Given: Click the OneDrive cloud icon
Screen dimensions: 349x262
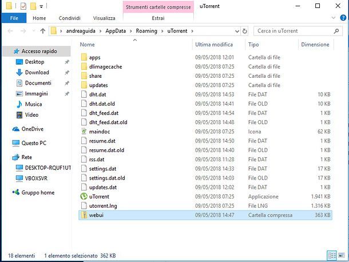Looking at the screenshot, I should coord(16,129).
